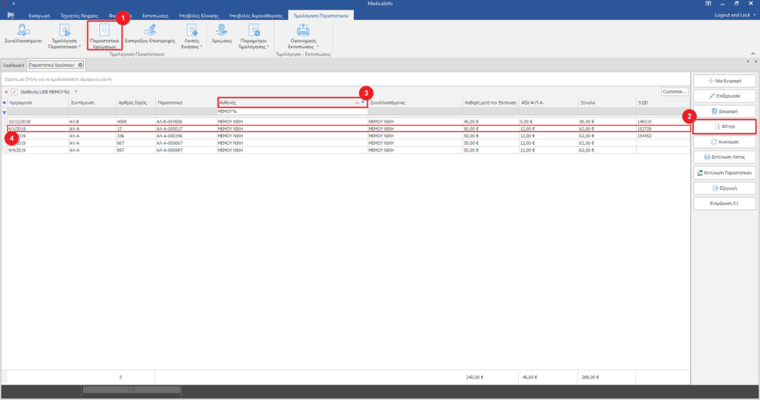
Task: Switch to the Dashboard tab
Action: coord(13,65)
